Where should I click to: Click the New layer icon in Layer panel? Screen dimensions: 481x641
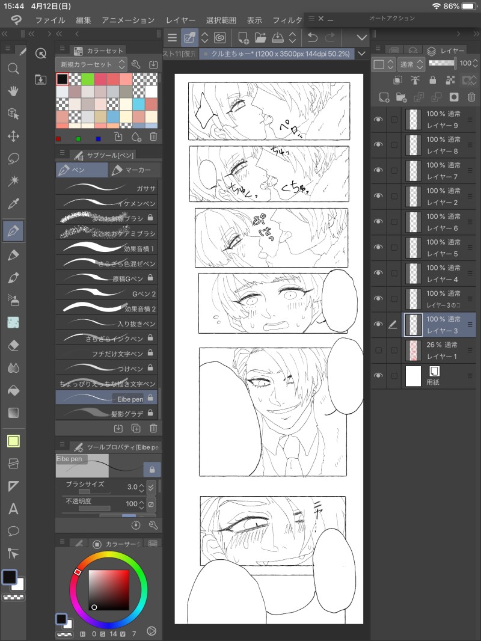[384, 97]
